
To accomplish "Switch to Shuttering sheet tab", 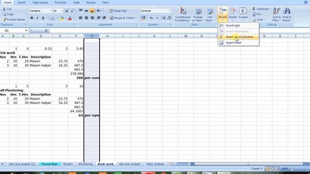I will pyautogui.click(x=85, y=164).
